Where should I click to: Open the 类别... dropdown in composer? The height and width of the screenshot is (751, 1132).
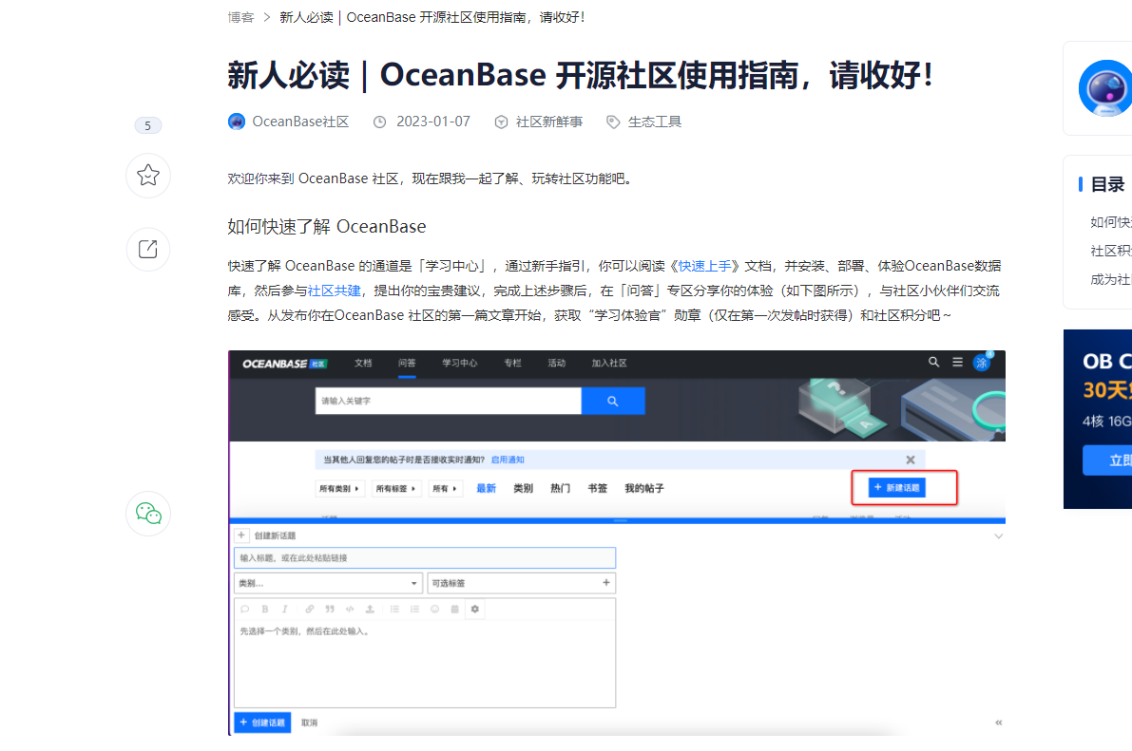click(x=328, y=583)
